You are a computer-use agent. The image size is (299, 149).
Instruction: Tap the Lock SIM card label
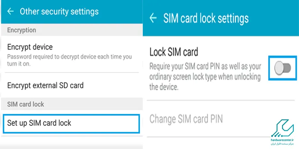coord(173,51)
